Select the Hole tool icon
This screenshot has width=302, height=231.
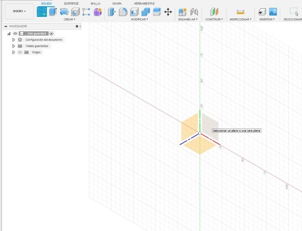(x=75, y=12)
